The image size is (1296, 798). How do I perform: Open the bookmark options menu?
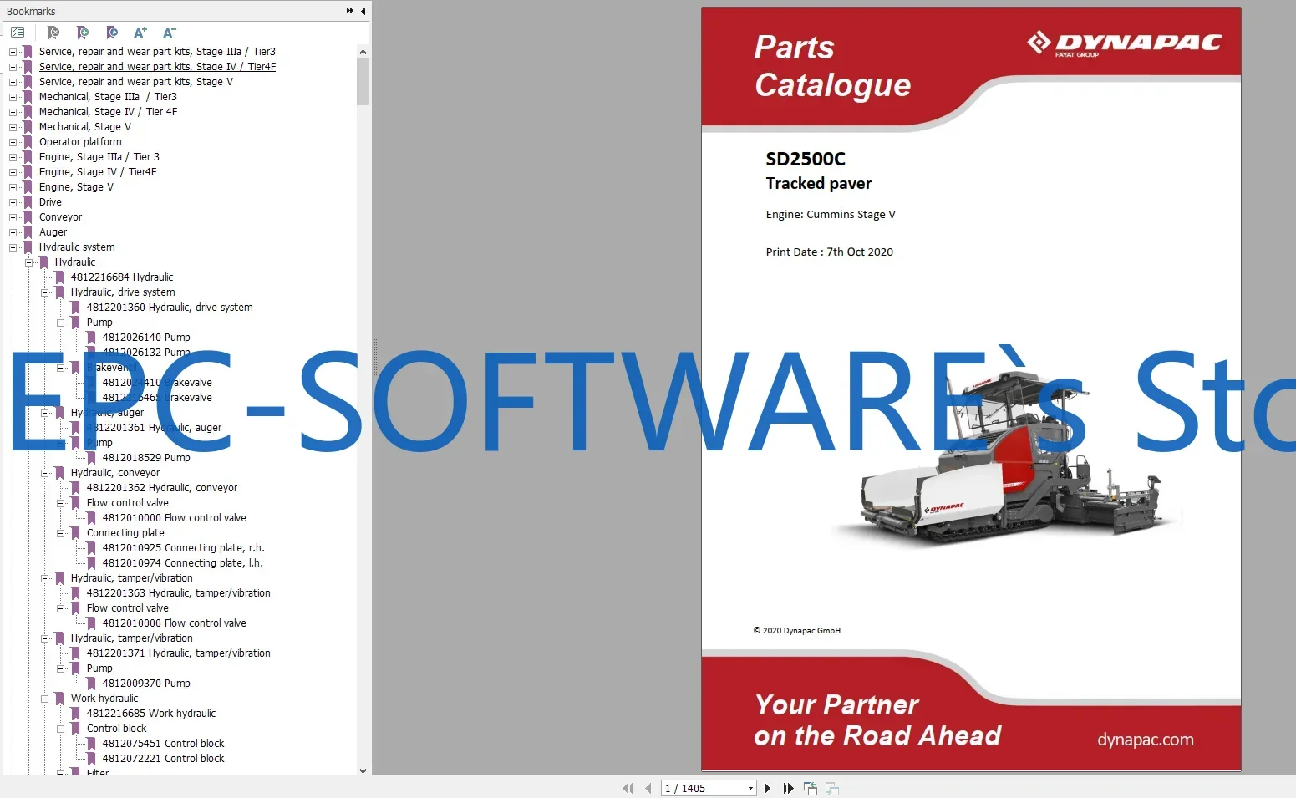click(x=18, y=32)
